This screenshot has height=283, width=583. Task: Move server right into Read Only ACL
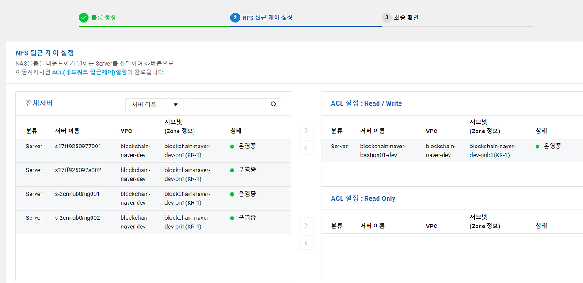[x=306, y=226]
